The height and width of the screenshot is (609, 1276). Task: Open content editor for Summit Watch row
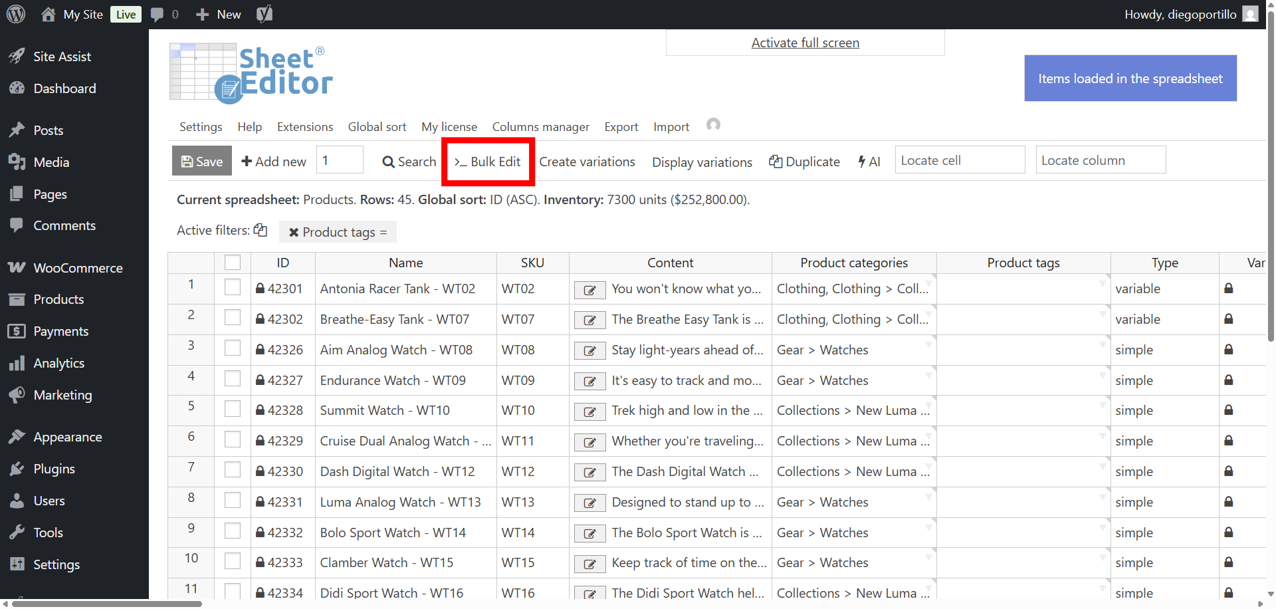(589, 412)
